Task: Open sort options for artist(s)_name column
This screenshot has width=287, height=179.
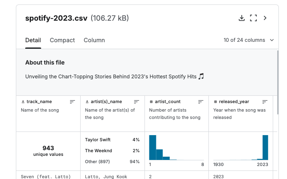Action: click(136, 101)
